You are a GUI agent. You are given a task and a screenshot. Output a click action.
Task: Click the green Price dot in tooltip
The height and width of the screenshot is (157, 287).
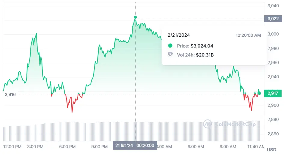click(170, 46)
